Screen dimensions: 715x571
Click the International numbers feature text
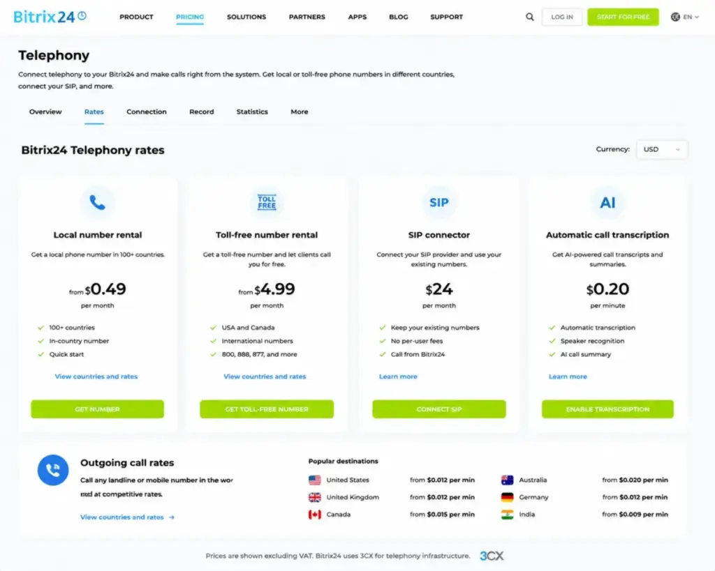coord(257,341)
